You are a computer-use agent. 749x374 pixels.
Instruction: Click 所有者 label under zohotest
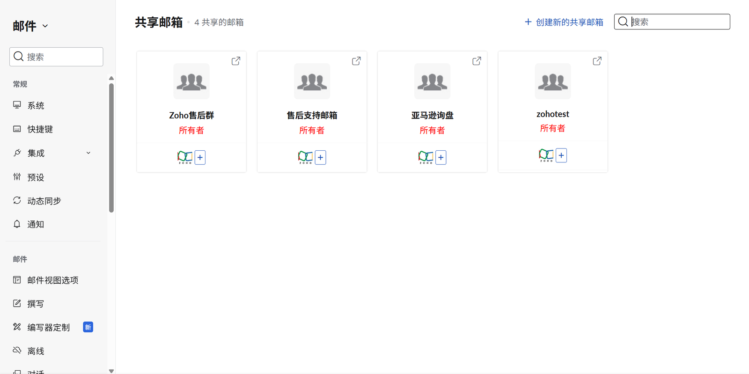553,128
